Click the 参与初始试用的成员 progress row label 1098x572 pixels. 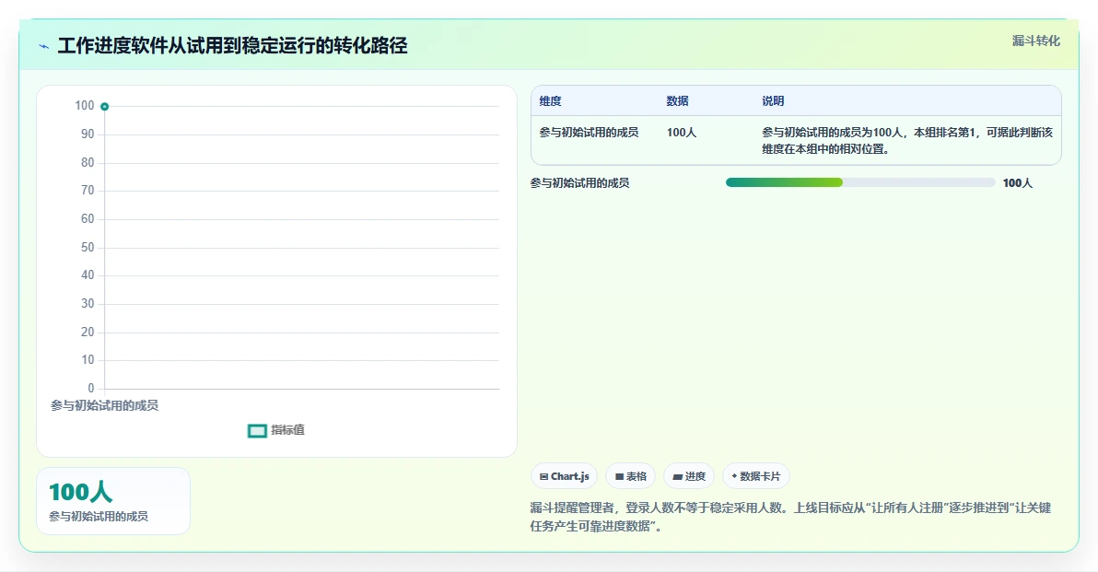[x=579, y=182]
